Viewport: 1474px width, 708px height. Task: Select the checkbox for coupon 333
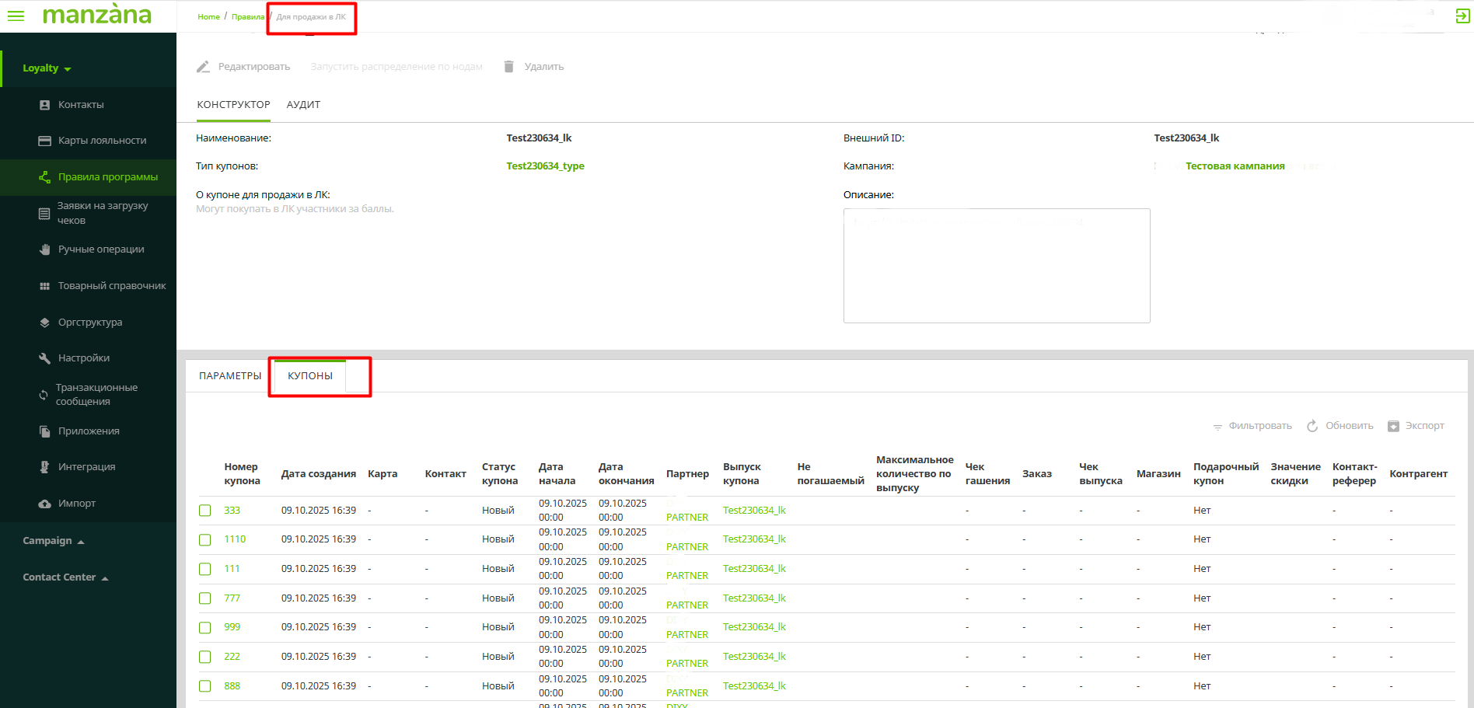[x=205, y=511]
